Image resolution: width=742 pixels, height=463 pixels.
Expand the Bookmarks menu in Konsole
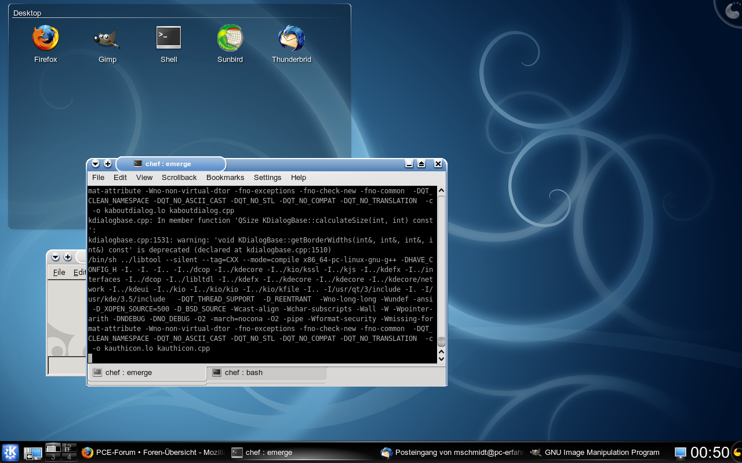point(225,178)
